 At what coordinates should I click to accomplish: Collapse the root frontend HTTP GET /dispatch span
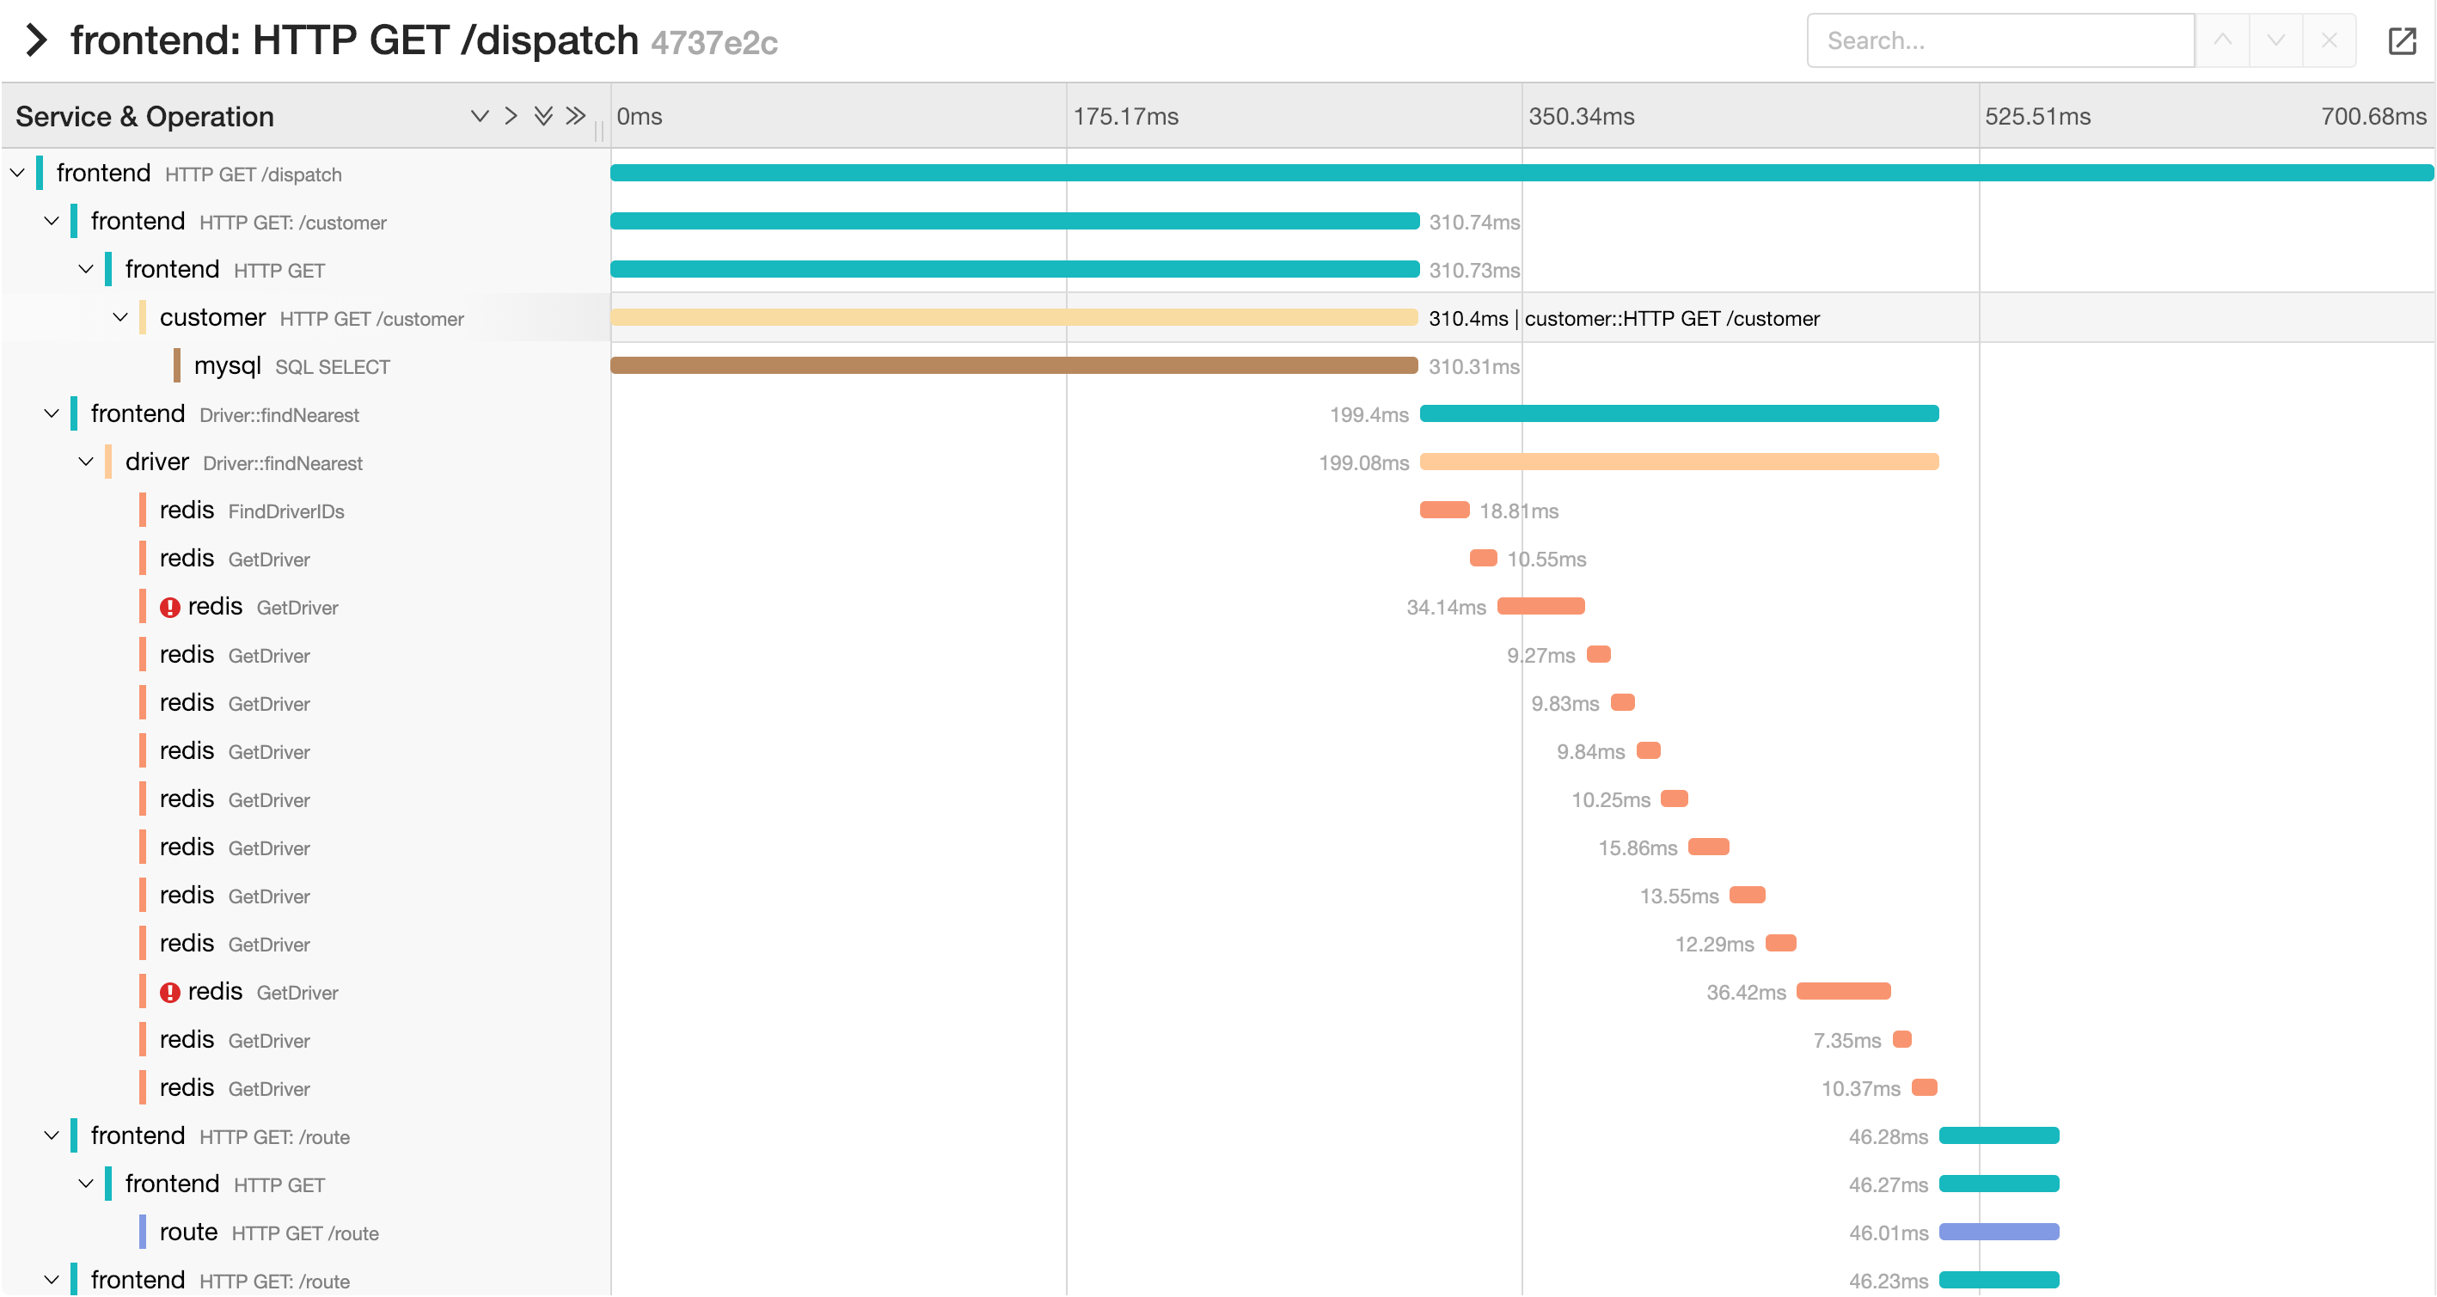coord(17,172)
